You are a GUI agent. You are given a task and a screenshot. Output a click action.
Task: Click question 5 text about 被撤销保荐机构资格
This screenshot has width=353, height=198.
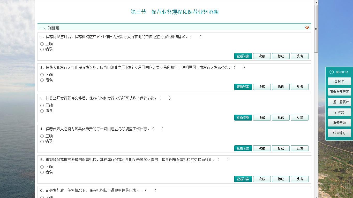134,160
